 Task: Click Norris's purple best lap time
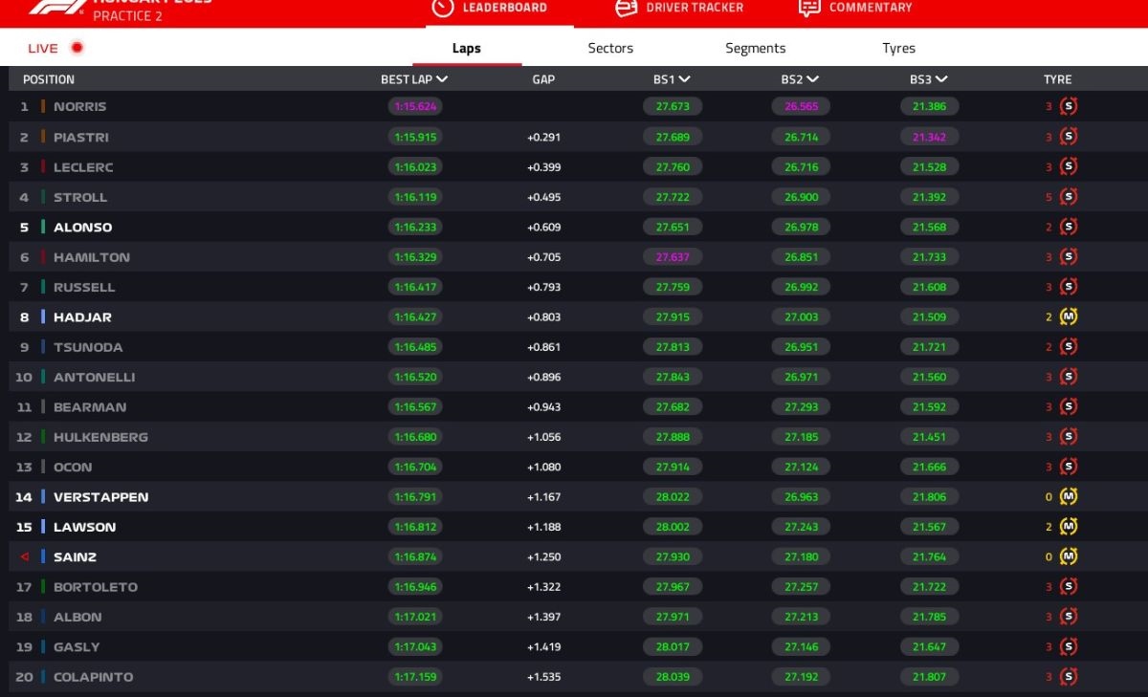click(413, 107)
